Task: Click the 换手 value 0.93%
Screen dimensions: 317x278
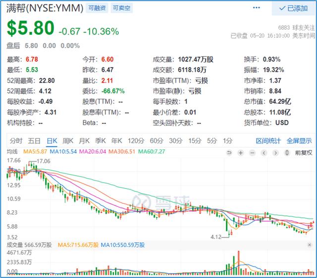Action: point(271,59)
